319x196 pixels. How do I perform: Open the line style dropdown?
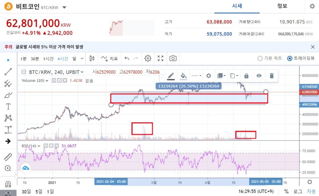(196, 76)
